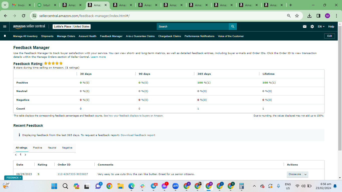Switch to the Intuit browser tab
The height and width of the screenshot is (192, 342).
[x=47, y=5]
